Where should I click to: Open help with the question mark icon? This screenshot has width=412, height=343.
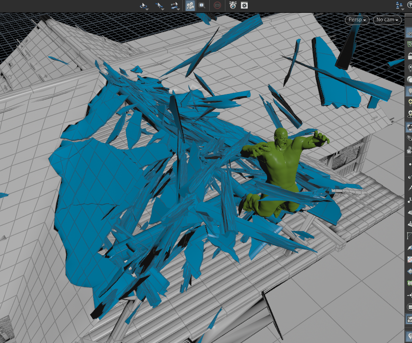[410, 5]
